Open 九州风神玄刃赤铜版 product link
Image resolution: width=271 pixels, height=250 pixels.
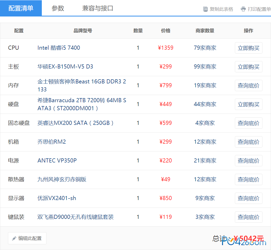coord(62,179)
